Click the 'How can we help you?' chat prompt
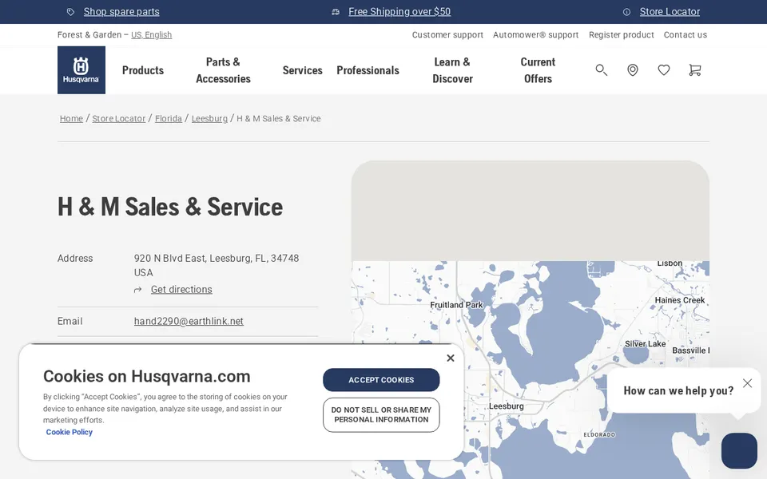 [678, 390]
